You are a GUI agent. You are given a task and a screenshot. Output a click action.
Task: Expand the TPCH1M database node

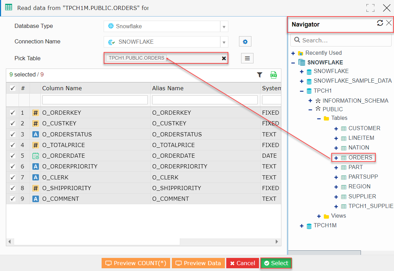[302, 226]
